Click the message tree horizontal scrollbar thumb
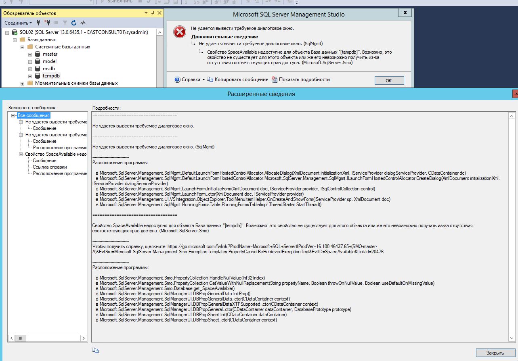The width and height of the screenshot is (518, 361). [21, 338]
